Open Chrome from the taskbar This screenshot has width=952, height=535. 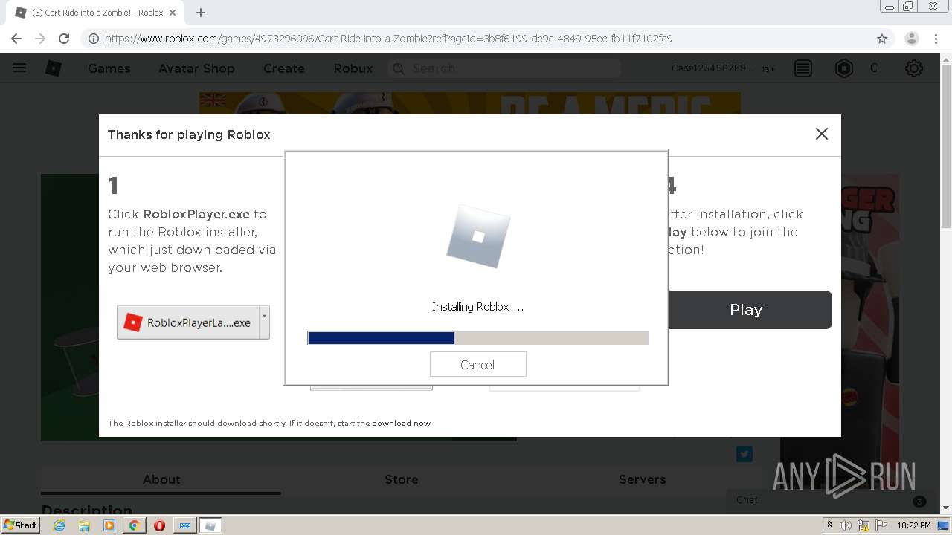(x=134, y=525)
